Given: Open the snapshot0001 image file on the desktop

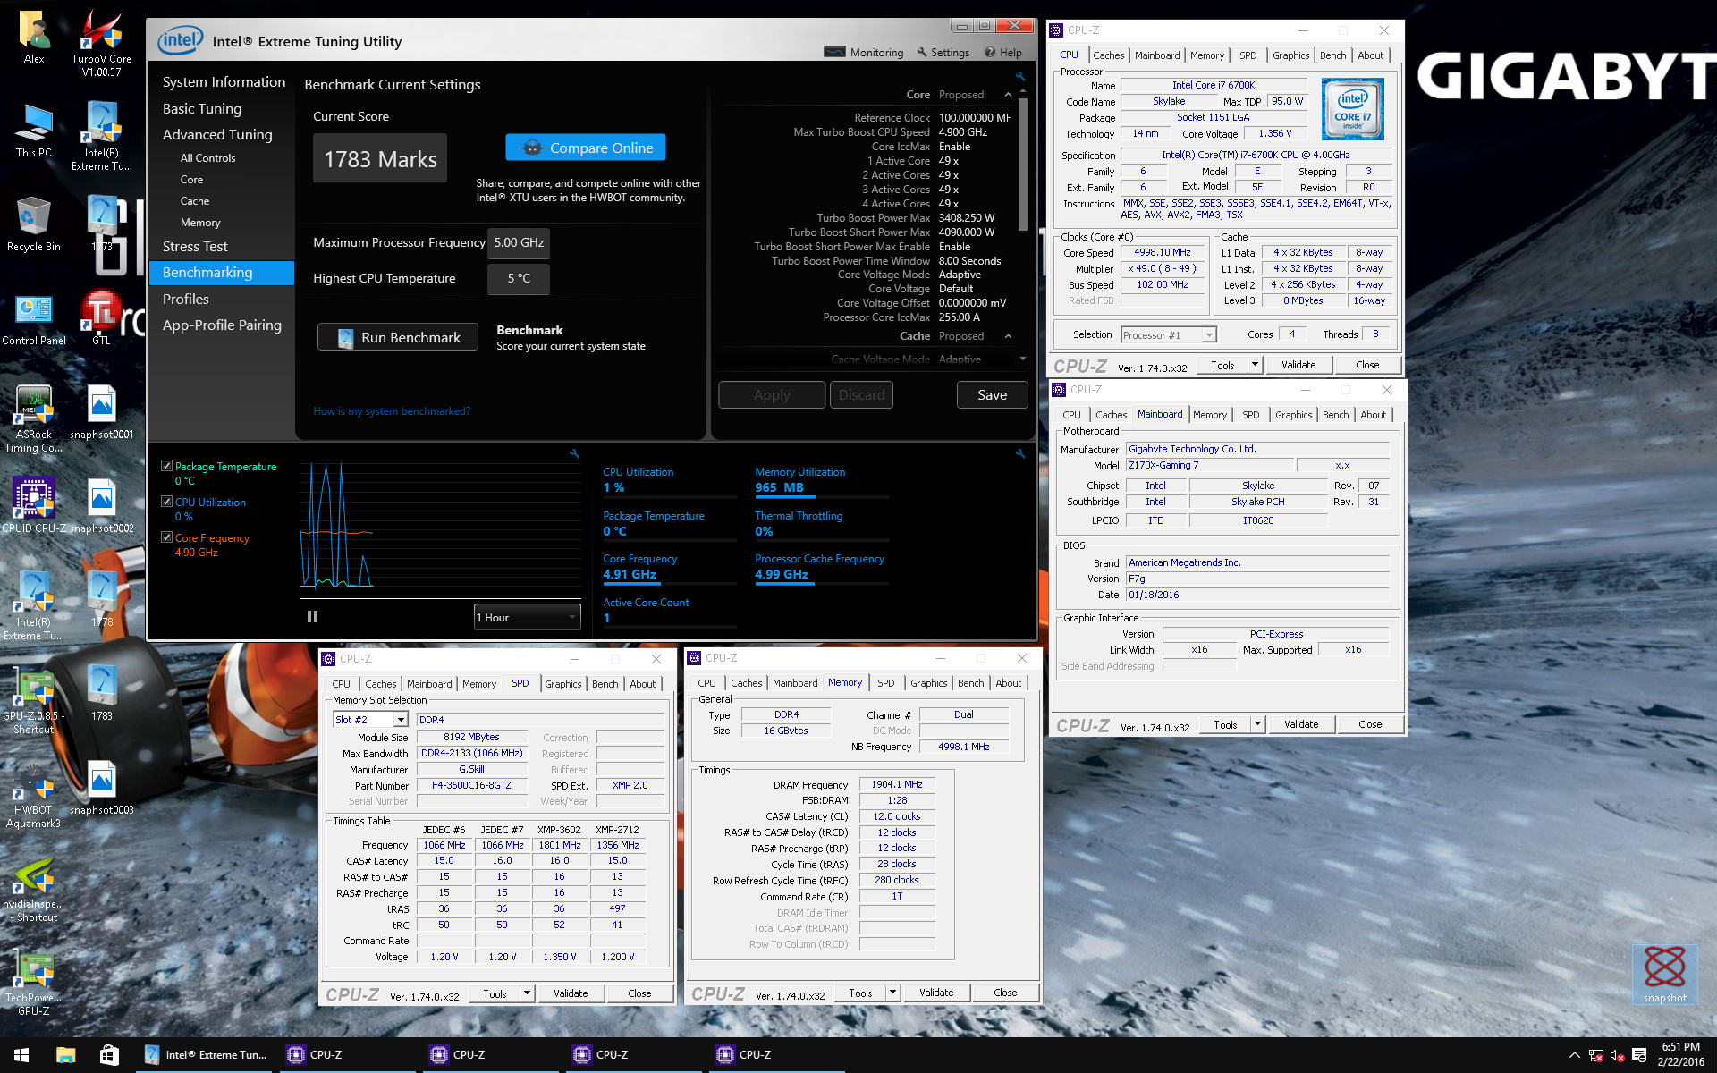Looking at the screenshot, I should 101,413.
